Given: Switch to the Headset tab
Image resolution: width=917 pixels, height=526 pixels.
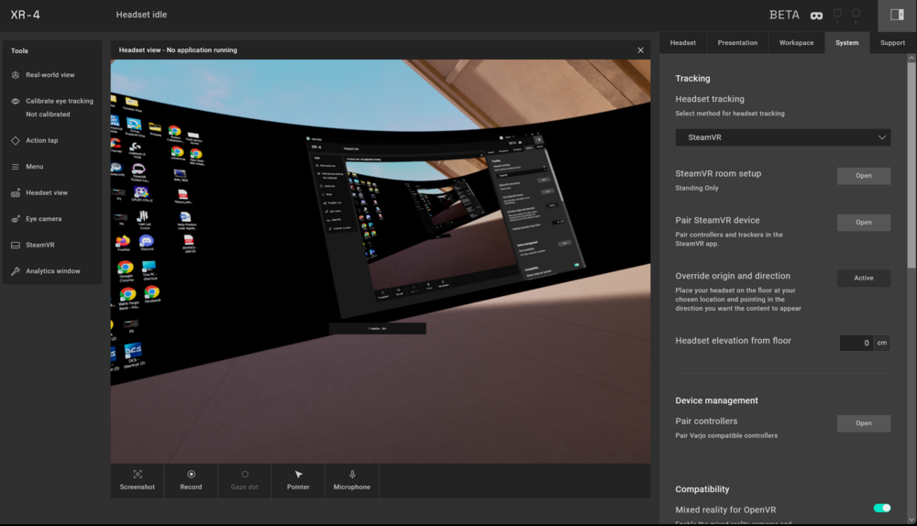Looking at the screenshot, I should [682, 43].
